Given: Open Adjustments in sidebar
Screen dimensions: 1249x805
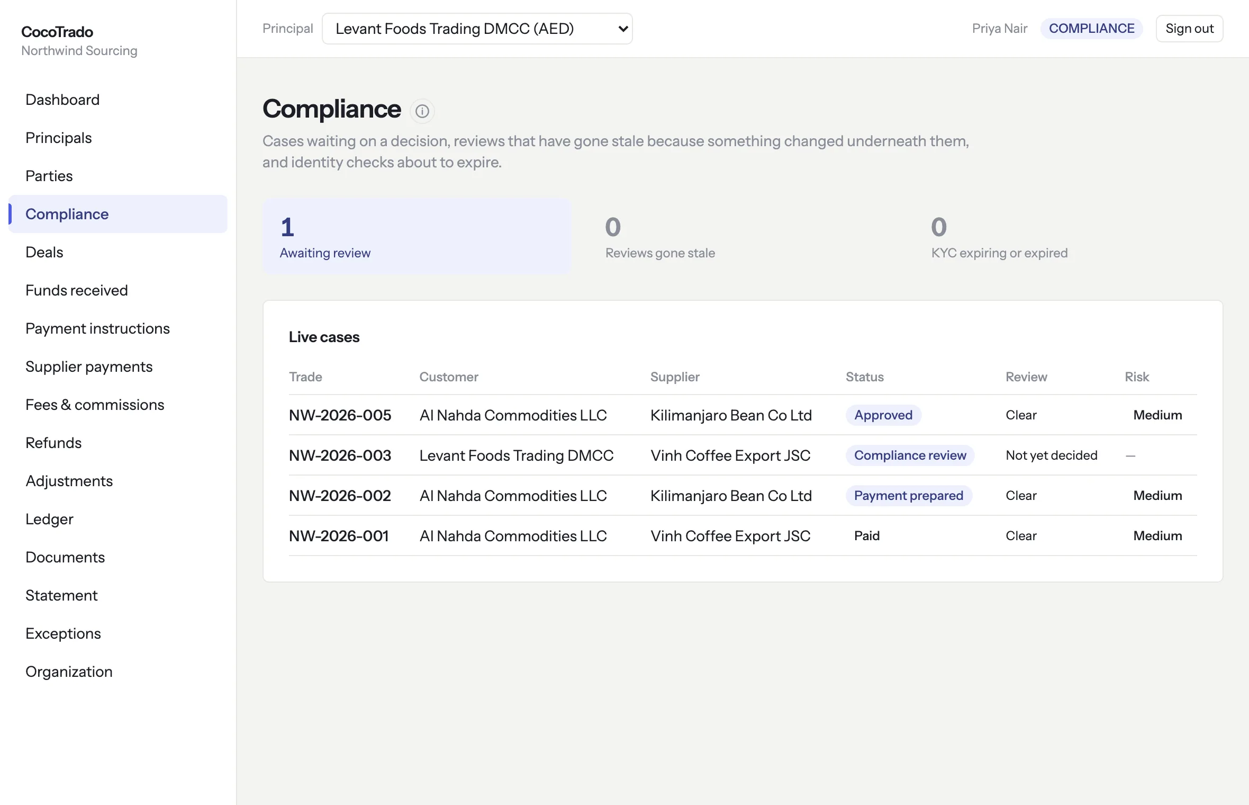Looking at the screenshot, I should [x=117, y=481].
